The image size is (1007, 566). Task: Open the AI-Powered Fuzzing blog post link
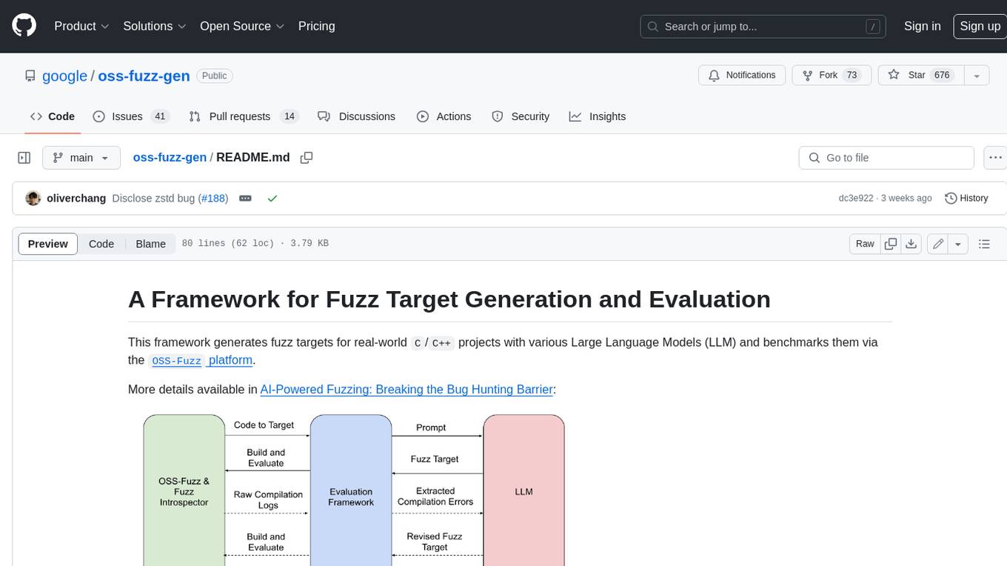pyautogui.click(x=407, y=389)
